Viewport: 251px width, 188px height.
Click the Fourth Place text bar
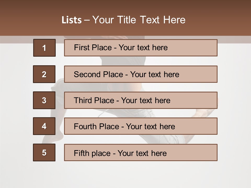[x=141, y=126]
